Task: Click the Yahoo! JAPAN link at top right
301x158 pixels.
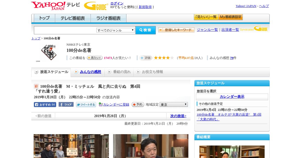Action: click(x=246, y=6)
